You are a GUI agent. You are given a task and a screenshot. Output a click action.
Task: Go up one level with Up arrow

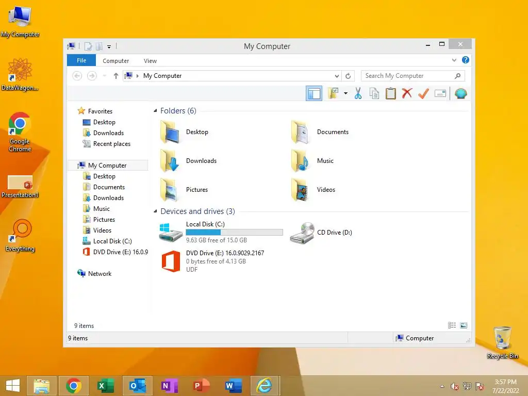click(116, 76)
